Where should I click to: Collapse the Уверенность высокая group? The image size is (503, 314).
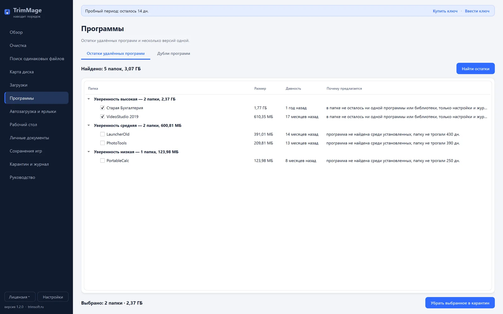coord(89,99)
